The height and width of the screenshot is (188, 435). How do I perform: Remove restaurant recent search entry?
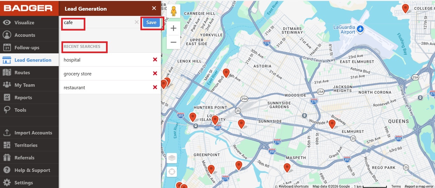point(155,87)
